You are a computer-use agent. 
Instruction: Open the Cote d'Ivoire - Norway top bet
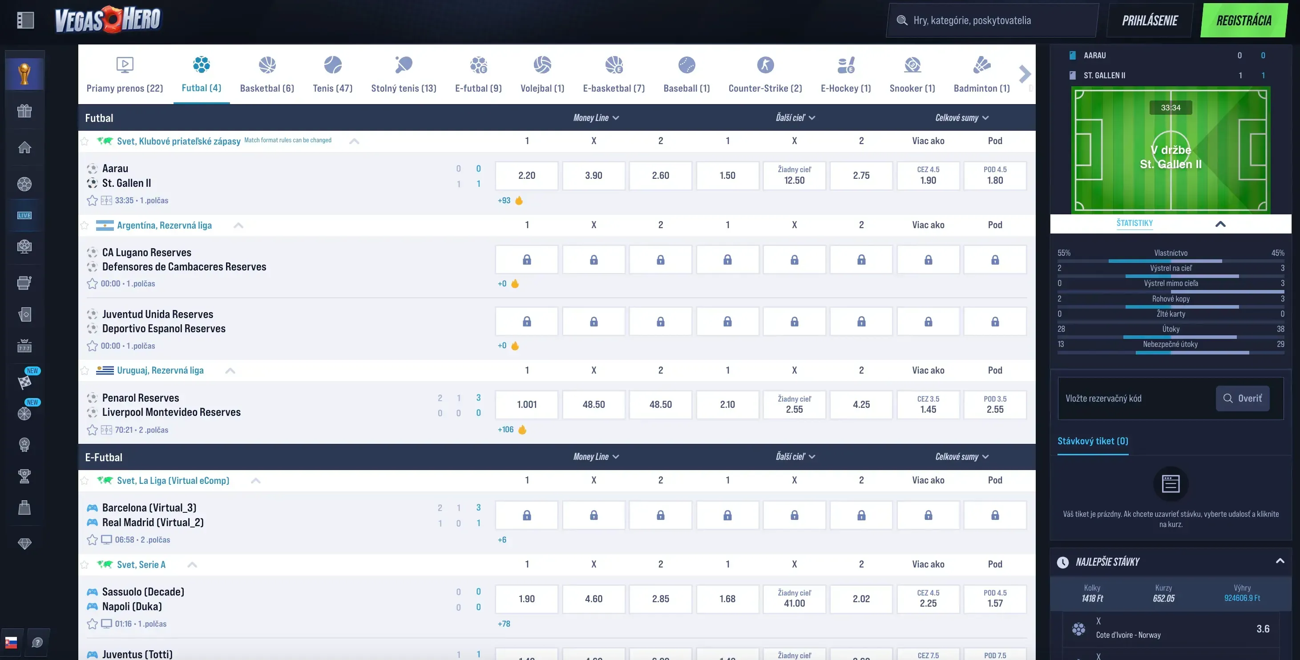click(1171, 629)
